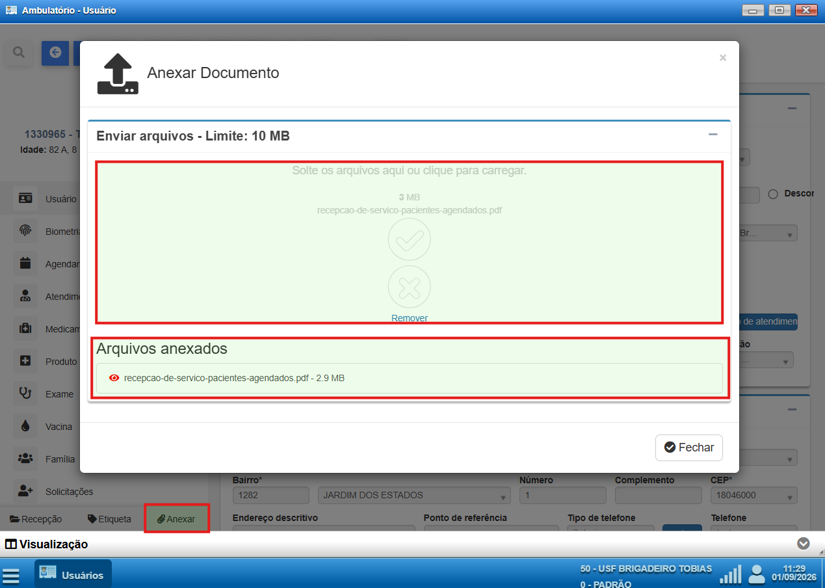Switch to the Etiqueta tab

109,519
